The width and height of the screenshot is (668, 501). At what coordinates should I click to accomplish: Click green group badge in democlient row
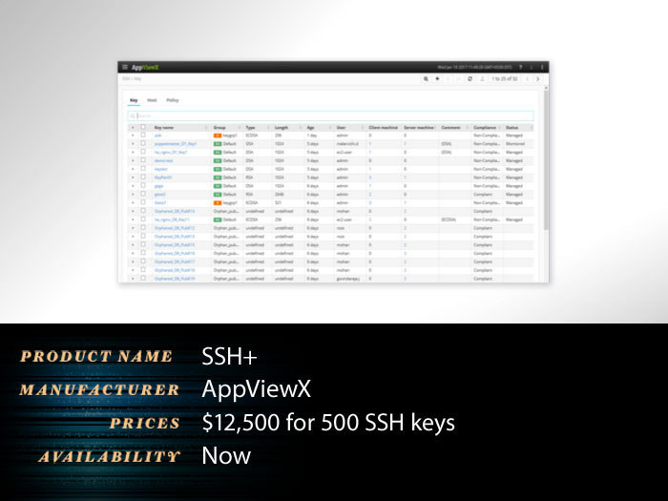click(218, 160)
